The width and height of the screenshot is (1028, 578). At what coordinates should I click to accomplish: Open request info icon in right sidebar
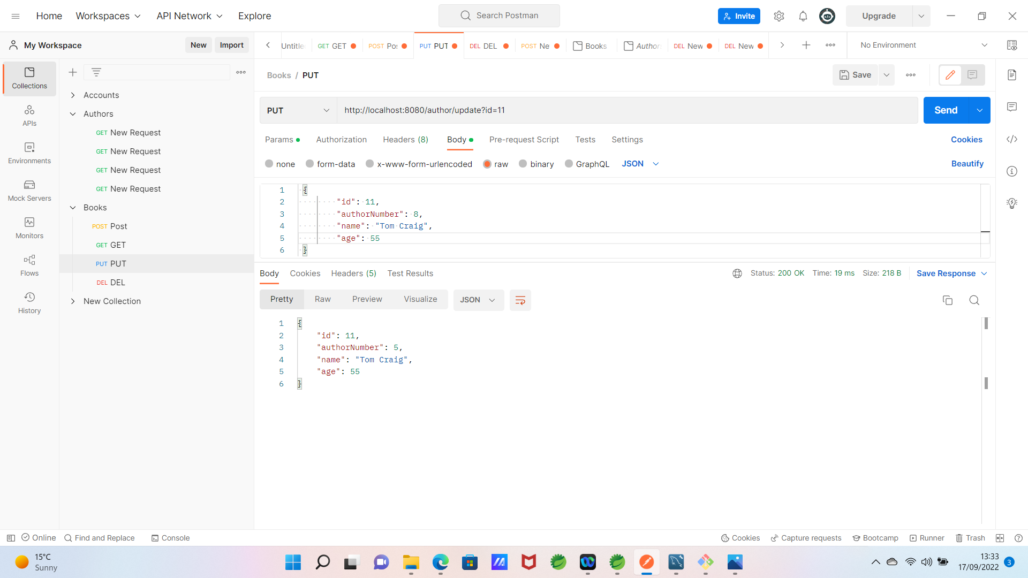(1012, 171)
